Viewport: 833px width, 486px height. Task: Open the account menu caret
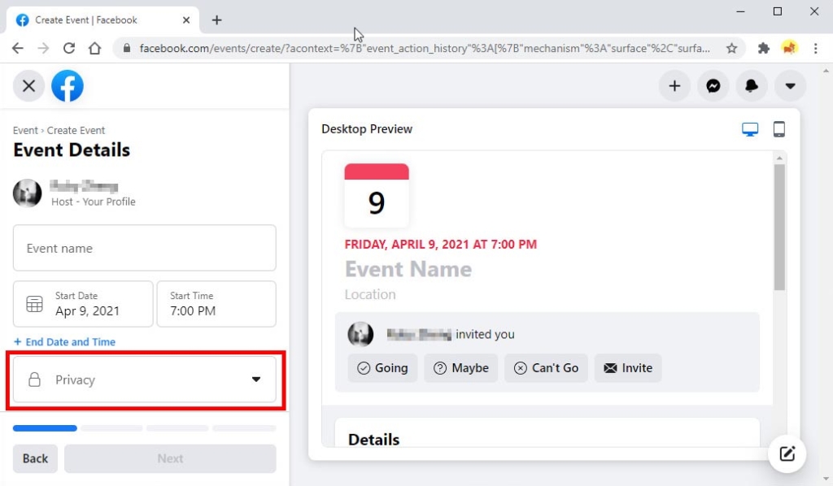pyautogui.click(x=789, y=85)
